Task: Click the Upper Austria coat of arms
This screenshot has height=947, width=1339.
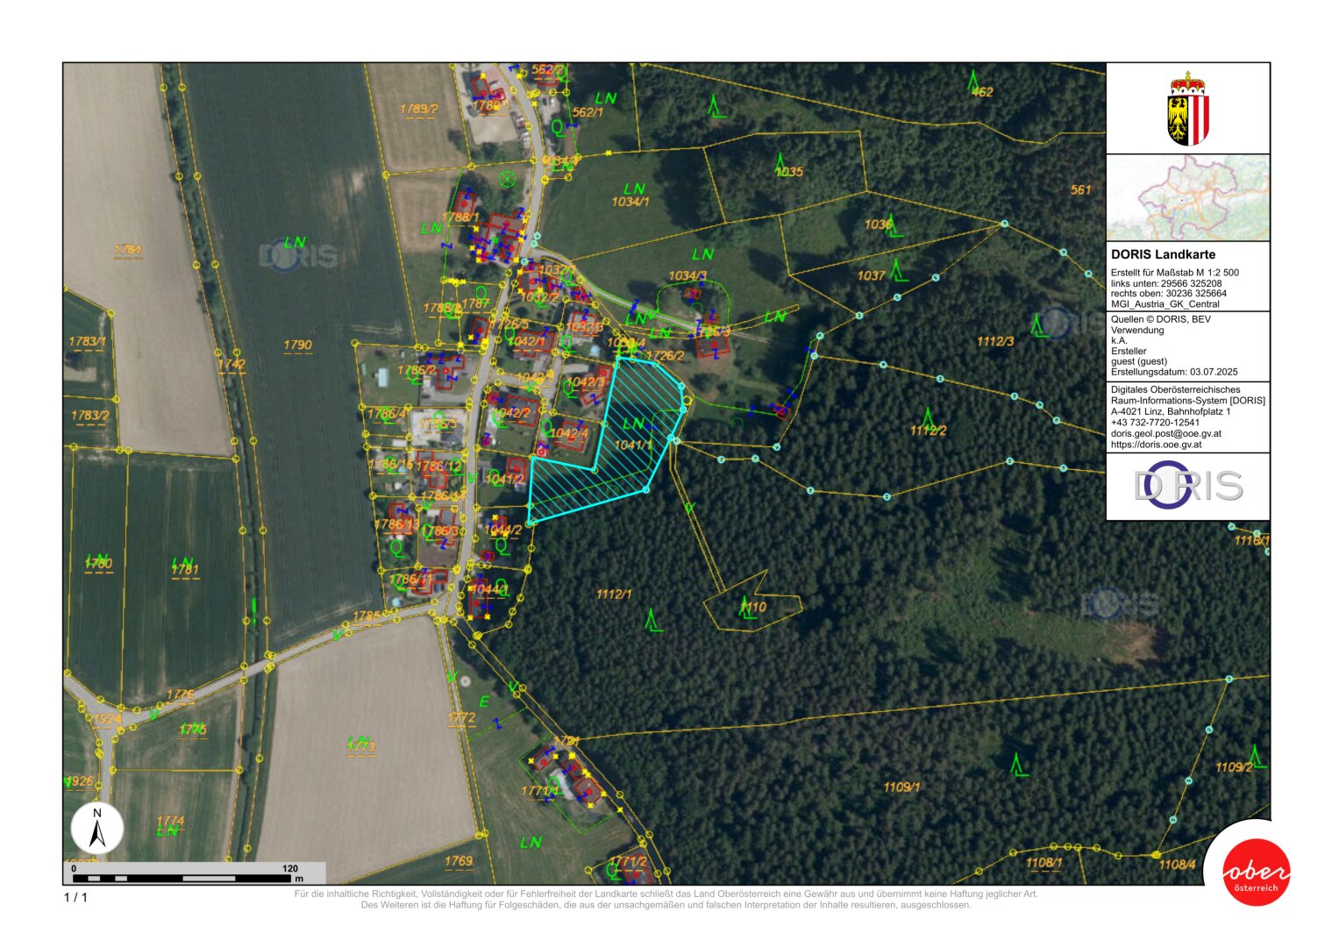Action: (1188, 110)
